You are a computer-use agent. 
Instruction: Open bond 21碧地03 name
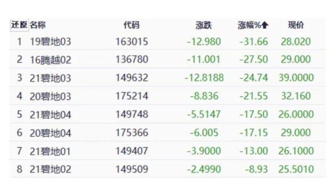pos(50,78)
